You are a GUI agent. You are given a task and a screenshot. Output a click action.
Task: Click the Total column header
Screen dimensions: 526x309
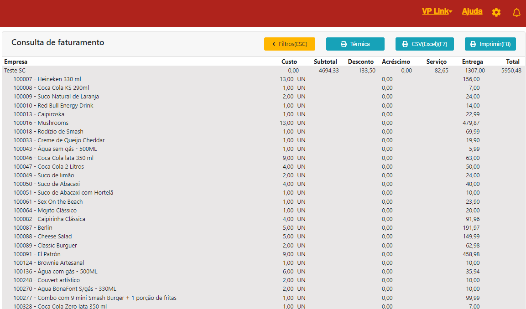coord(512,62)
